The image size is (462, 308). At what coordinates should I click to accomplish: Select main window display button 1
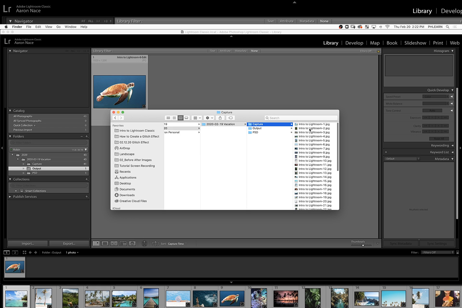pos(7,253)
